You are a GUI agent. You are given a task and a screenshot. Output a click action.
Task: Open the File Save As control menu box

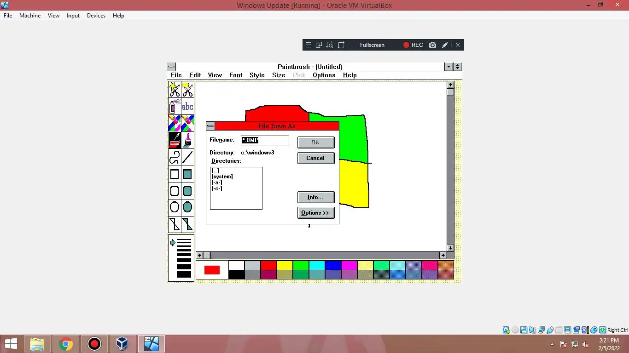(210, 126)
